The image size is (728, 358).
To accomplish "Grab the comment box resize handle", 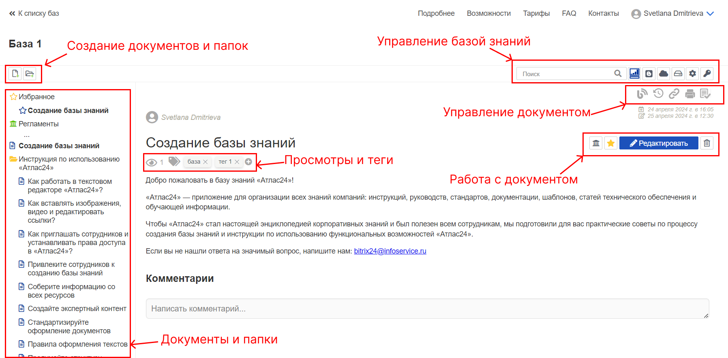I will coord(706,315).
